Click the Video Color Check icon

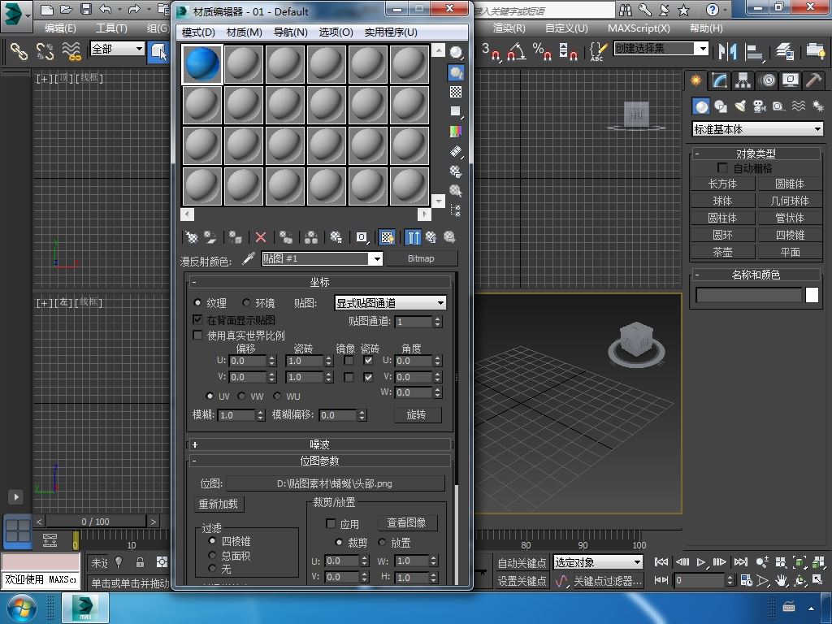click(456, 131)
